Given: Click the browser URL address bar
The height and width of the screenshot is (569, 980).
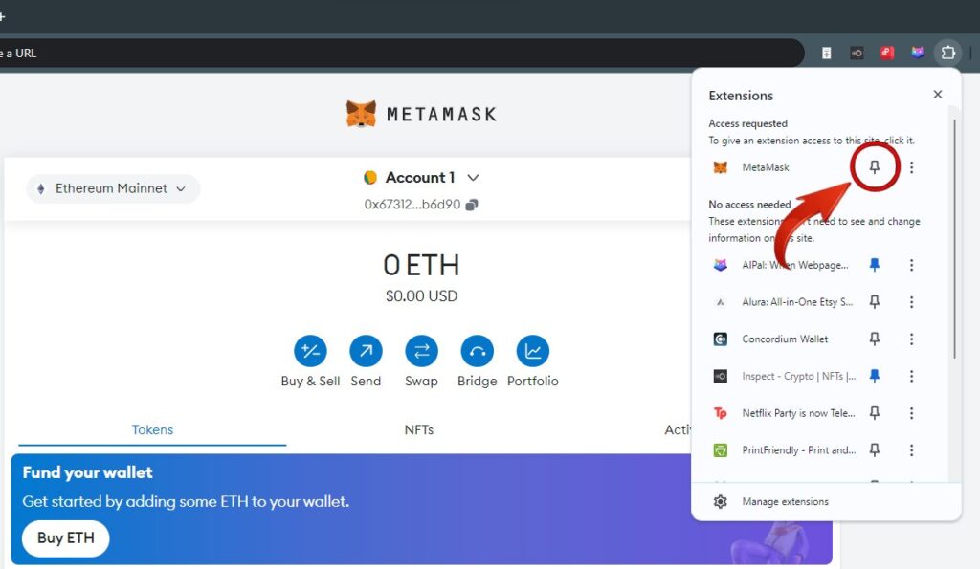Looking at the screenshot, I should click(x=400, y=54).
